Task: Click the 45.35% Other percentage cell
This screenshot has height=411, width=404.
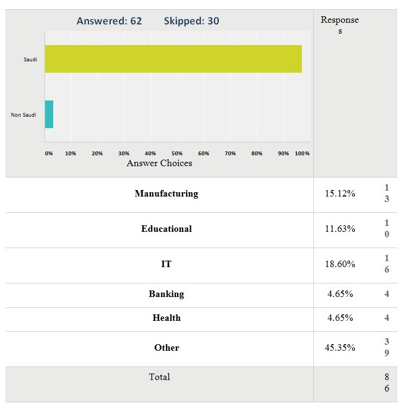Action: [x=340, y=347]
